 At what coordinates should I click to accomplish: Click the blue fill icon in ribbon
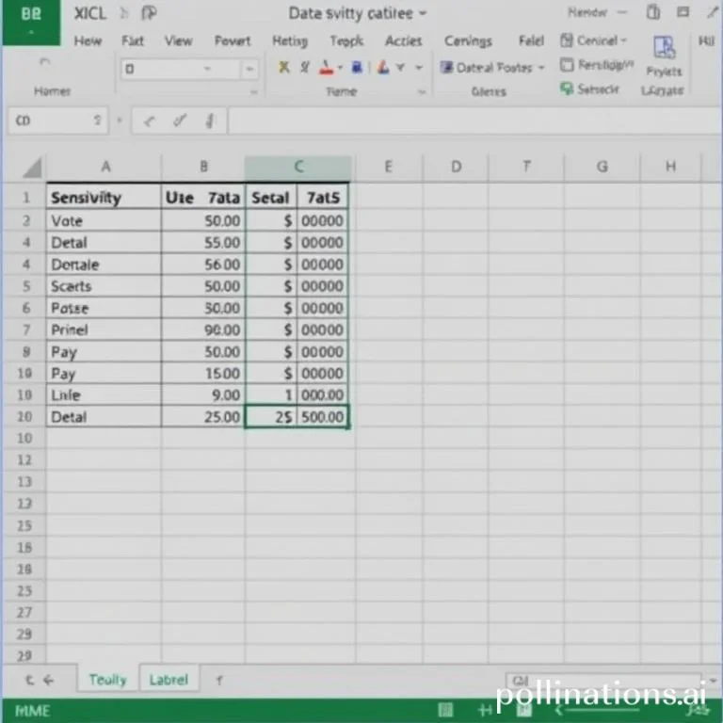tap(356, 68)
